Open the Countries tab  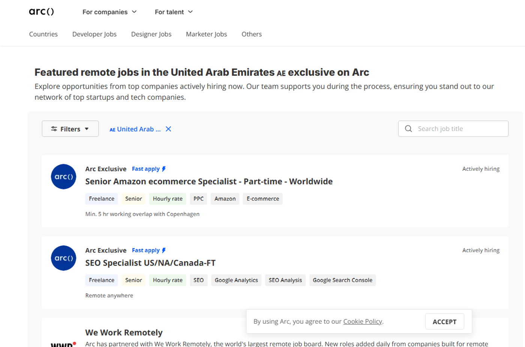43,34
